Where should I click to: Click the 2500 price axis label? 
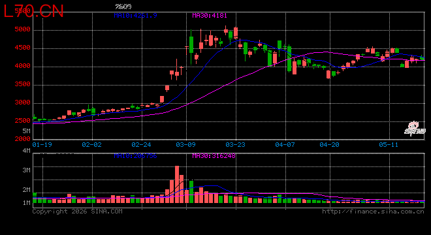tap(23, 121)
